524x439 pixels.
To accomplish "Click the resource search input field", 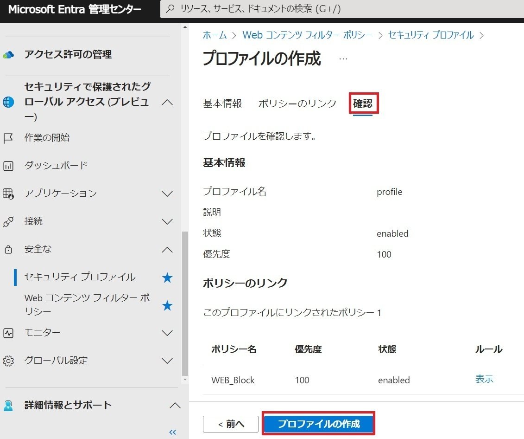I will 342,9.
